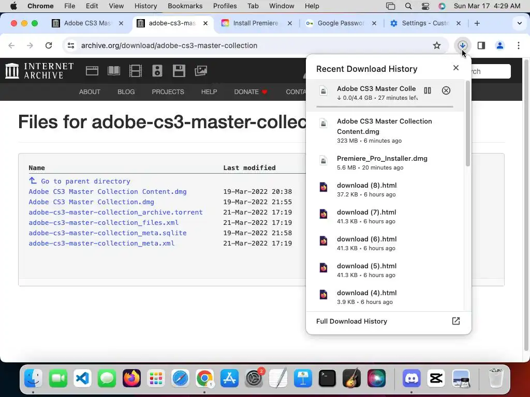Open the Profiles menu in menu bar
The image size is (530, 397).
[225, 6]
